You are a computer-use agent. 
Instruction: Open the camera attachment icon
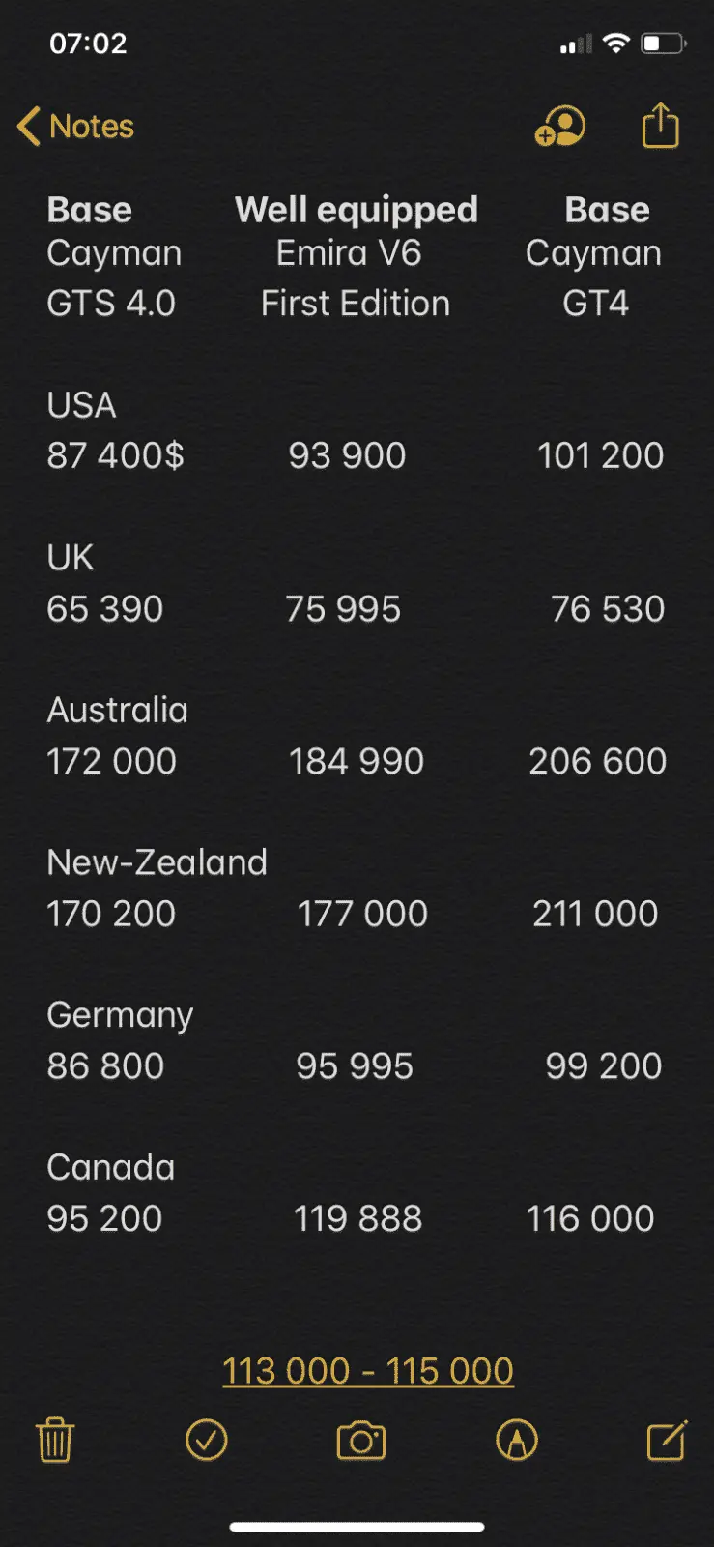(x=360, y=1441)
